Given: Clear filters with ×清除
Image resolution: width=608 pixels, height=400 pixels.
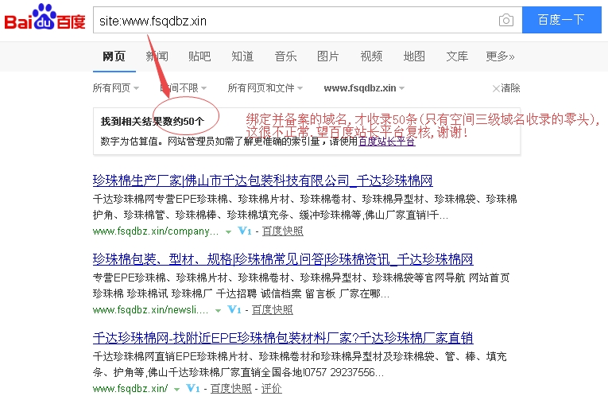Looking at the screenshot, I should pos(506,88).
